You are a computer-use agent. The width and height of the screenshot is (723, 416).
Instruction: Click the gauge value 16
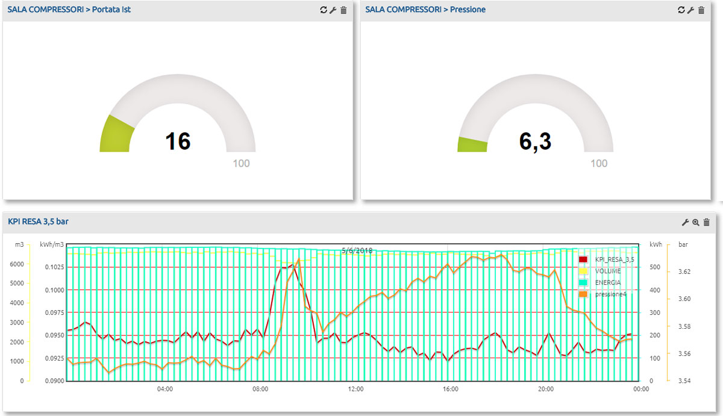(178, 141)
